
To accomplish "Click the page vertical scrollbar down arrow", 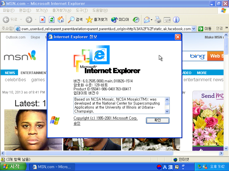I will (x=226, y=148).
